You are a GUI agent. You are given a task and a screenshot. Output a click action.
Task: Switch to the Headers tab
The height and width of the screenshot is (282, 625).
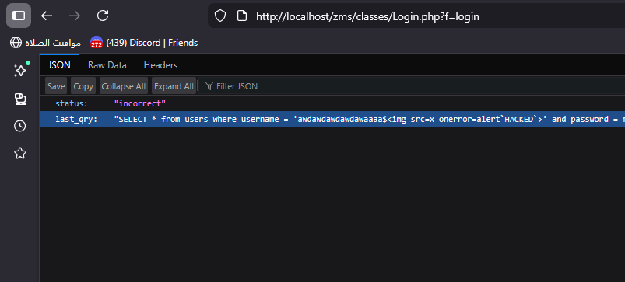(x=160, y=65)
